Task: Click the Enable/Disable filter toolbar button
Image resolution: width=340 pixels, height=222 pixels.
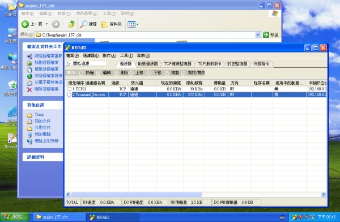Action: click(x=193, y=73)
